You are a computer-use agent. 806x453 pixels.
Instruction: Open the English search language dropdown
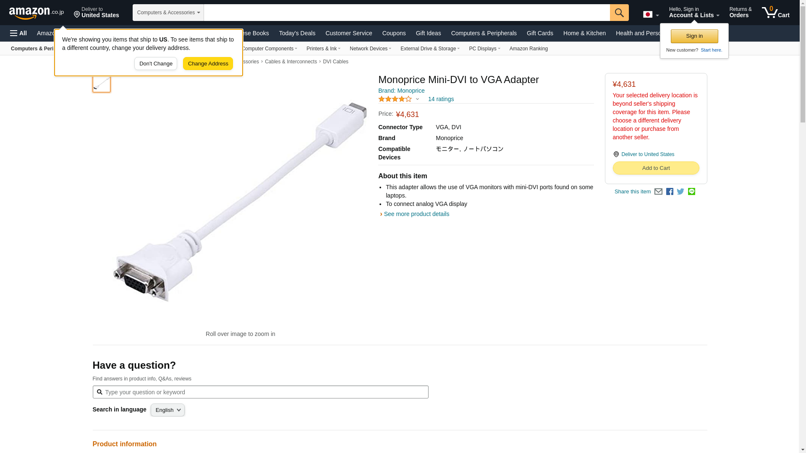coord(167,410)
